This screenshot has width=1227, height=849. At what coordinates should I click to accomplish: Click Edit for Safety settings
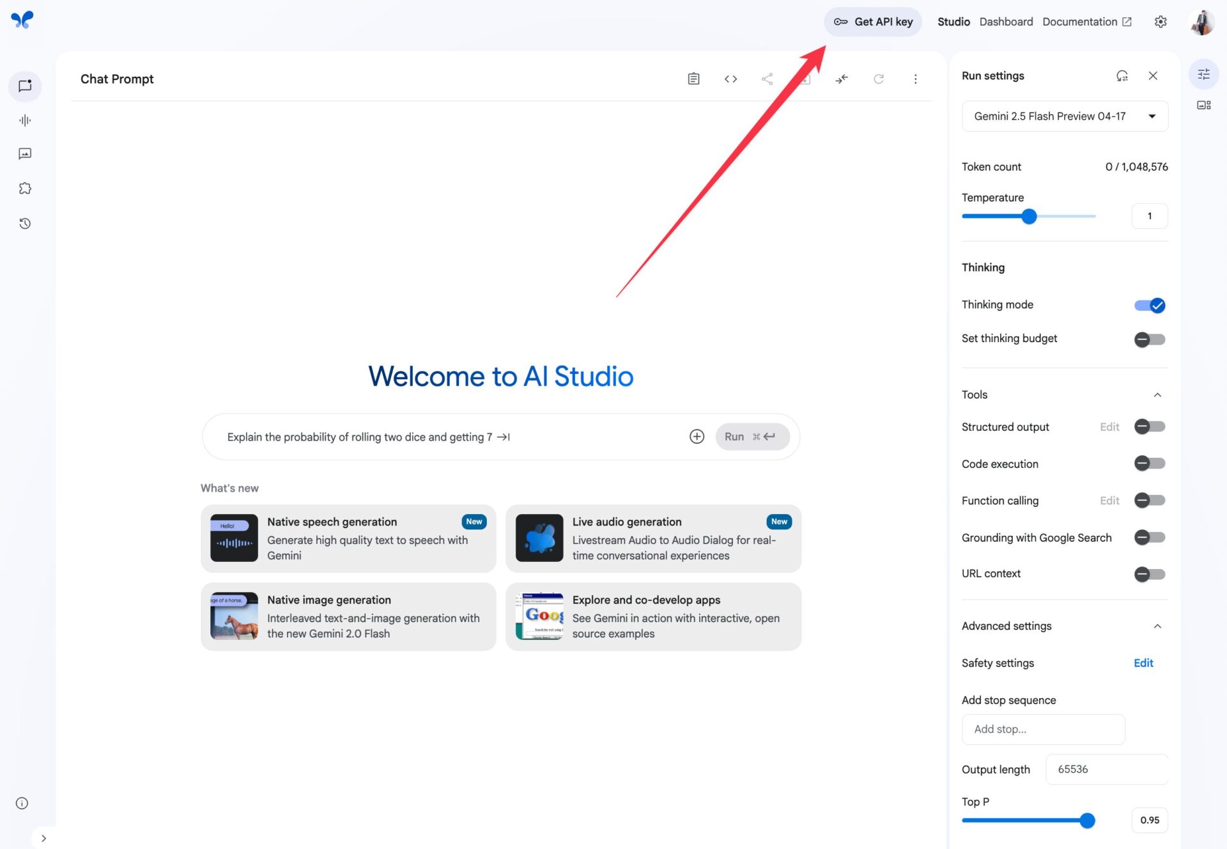coord(1143,663)
